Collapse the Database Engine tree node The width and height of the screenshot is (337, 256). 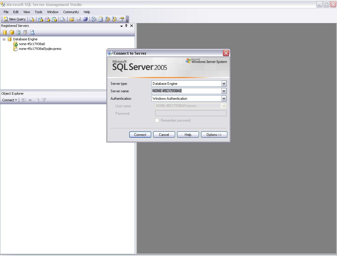coord(4,39)
